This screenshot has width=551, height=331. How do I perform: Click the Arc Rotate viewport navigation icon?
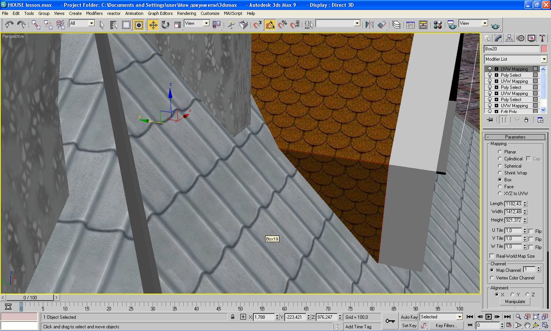[x=536, y=325]
